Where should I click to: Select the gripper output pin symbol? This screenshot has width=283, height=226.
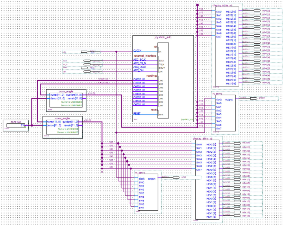pos(254,99)
